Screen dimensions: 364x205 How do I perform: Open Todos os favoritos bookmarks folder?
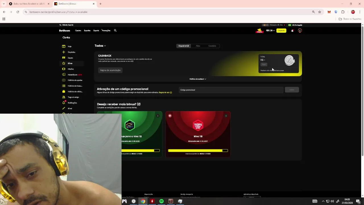click(x=350, y=19)
